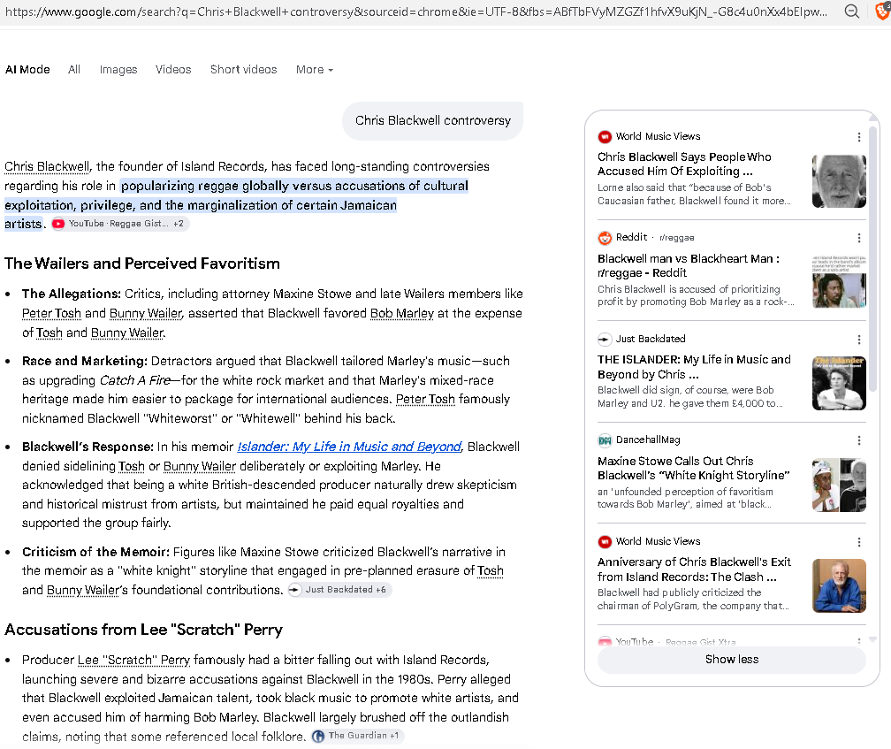Click the r/reggae subreddit label
The image size is (891, 749).
pyautogui.click(x=676, y=238)
